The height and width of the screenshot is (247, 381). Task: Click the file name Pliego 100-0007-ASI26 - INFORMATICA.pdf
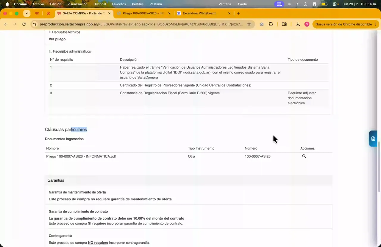tap(81, 156)
